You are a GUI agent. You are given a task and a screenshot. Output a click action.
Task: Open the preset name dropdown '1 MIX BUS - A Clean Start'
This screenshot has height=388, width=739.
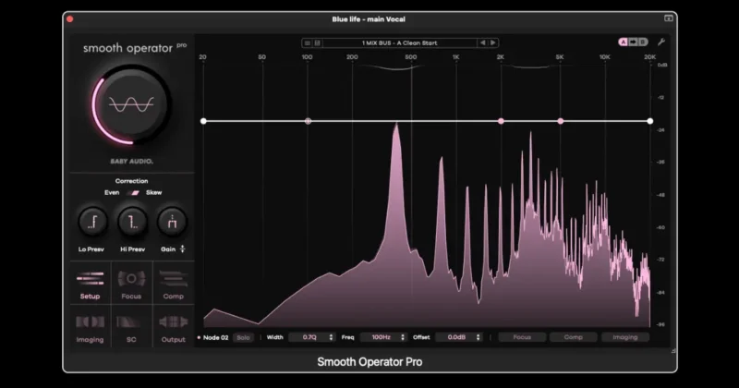click(x=400, y=42)
